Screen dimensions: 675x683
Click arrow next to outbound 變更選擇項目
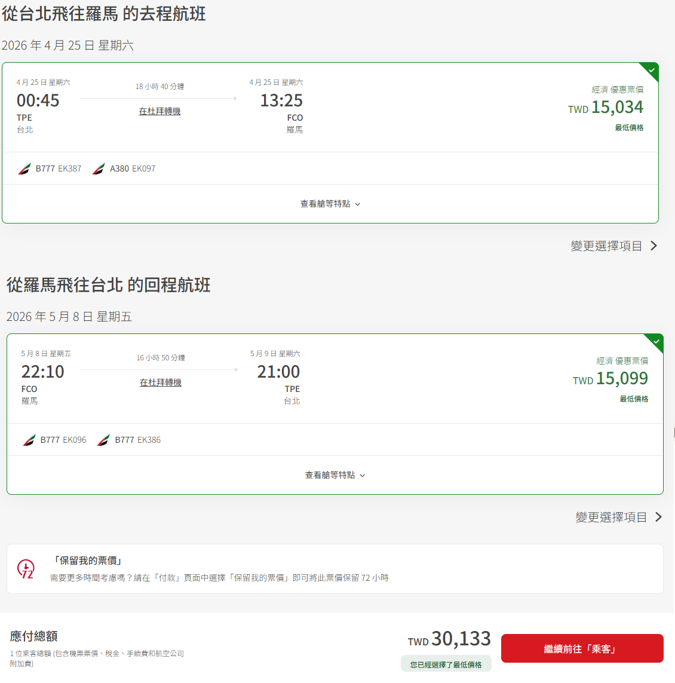pos(653,246)
